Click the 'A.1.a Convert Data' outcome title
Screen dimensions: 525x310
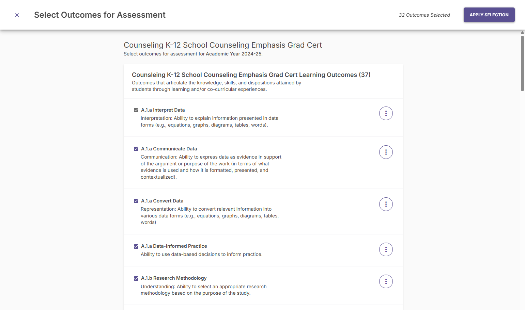(162, 201)
